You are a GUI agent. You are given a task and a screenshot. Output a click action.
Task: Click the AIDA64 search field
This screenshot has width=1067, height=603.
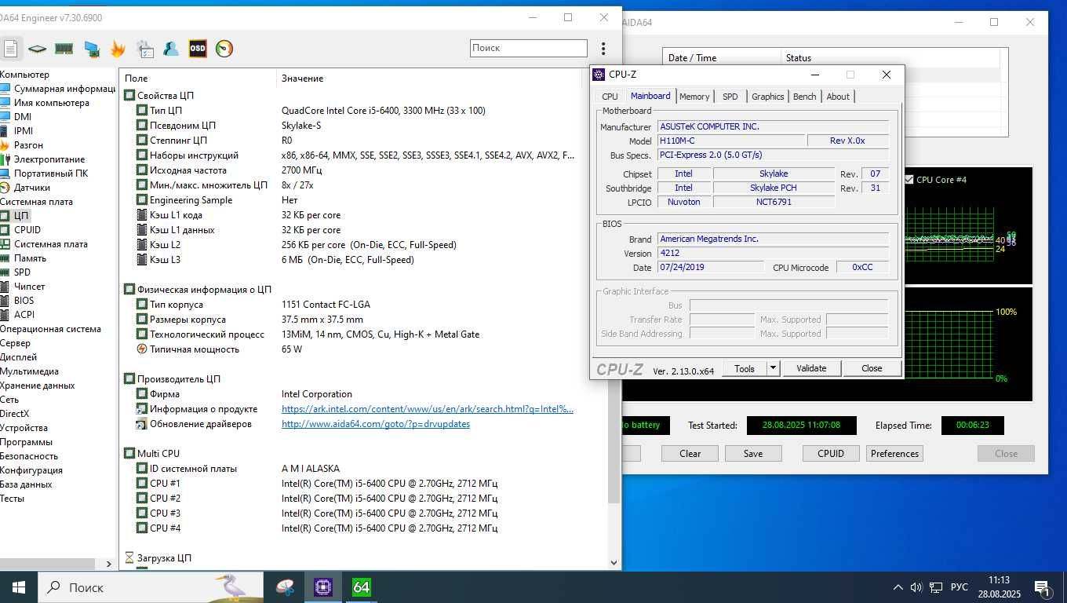point(529,48)
